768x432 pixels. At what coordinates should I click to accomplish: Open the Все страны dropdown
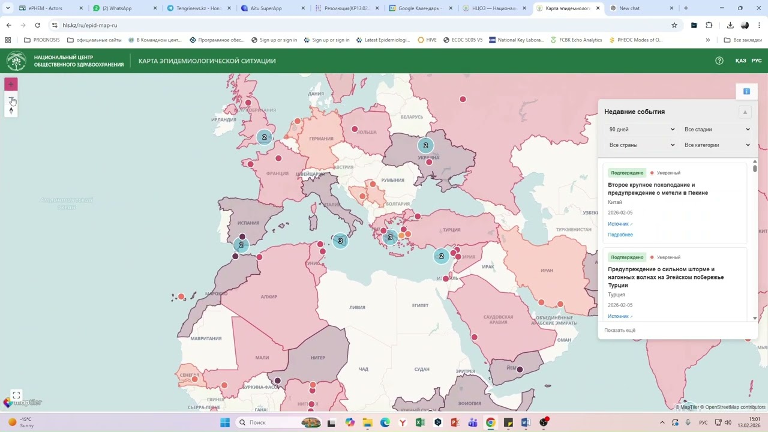pyautogui.click(x=641, y=145)
